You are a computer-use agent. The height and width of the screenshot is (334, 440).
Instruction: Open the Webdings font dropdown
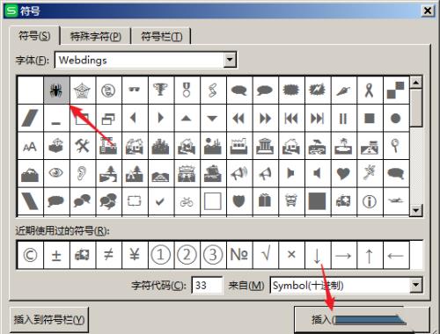tap(230, 60)
